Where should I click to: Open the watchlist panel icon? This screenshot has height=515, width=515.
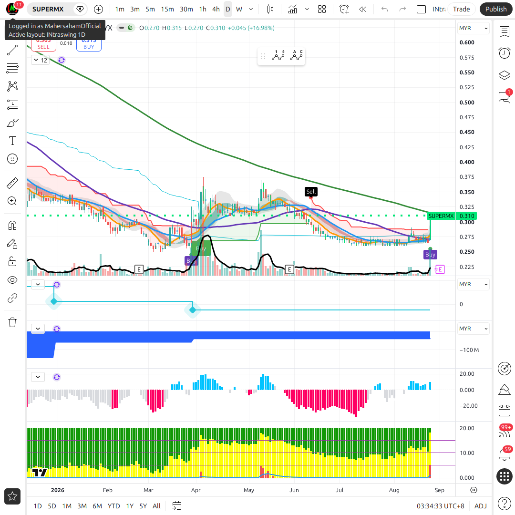[x=504, y=32]
